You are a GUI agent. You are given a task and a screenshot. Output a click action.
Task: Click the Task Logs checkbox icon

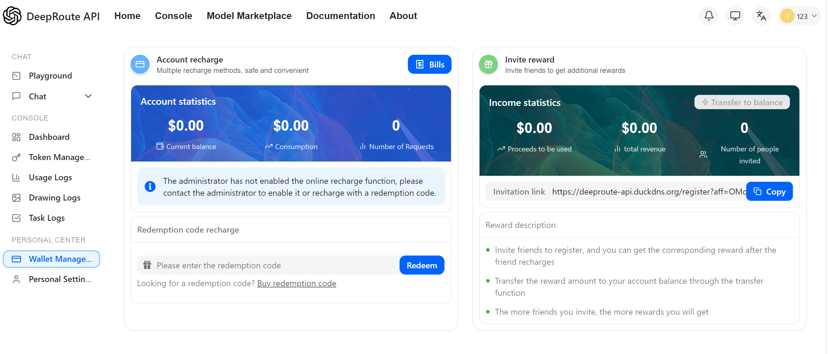coord(16,218)
